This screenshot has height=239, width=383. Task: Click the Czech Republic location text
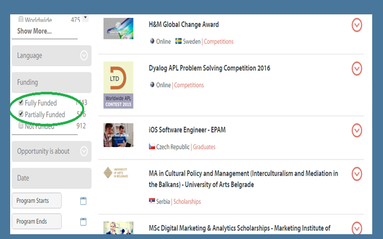(173, 147)
